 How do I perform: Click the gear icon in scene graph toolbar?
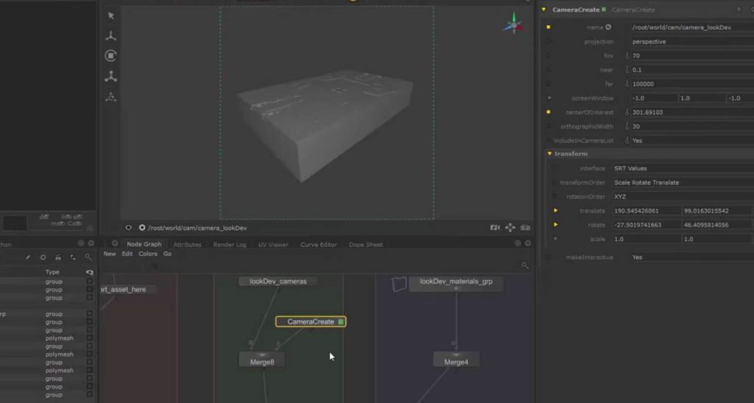pyautogui.click(x=43, y=257)
